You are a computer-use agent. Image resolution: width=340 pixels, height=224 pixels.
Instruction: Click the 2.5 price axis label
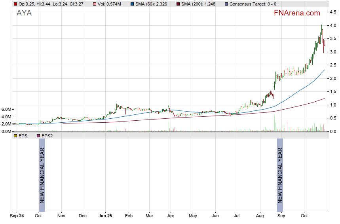333,65
